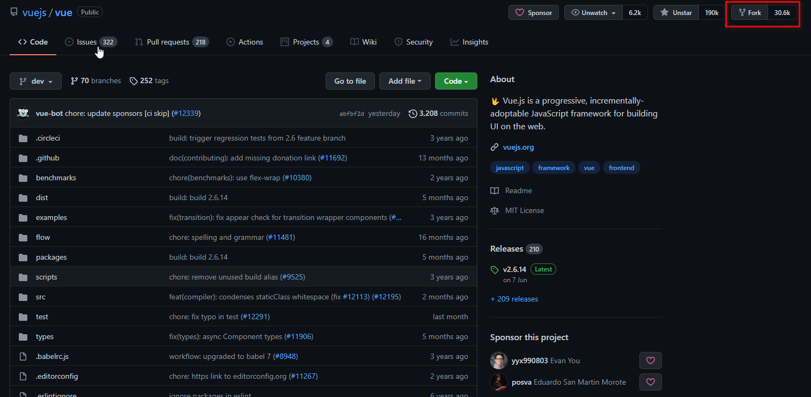Viewport: 811px width, 397px height.
Task: Open the .github folder icon
Action: pyautogui.click(x=23, y=158)
